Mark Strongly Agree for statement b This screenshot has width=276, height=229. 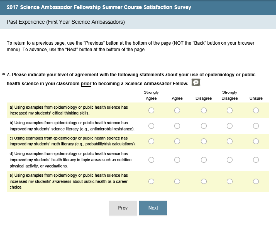pos(151,126)
